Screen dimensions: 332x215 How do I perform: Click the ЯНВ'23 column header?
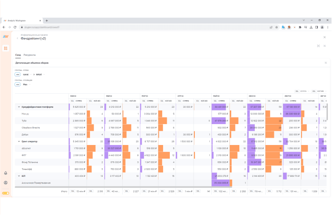click(x=73, y=96)
